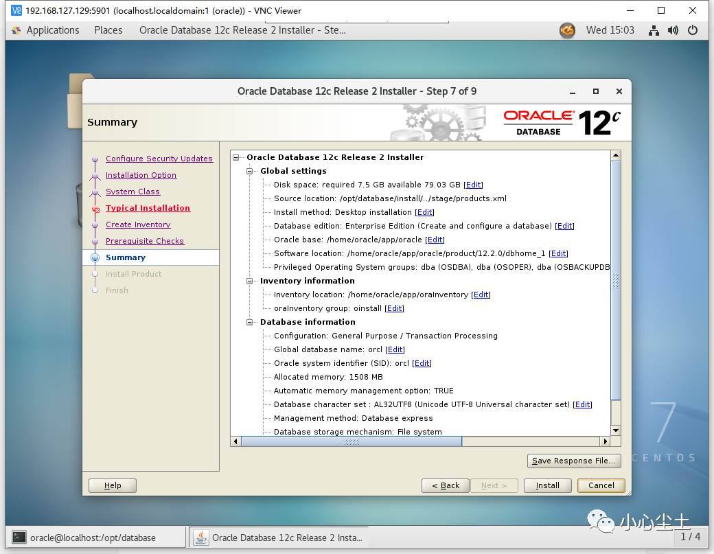The width and height of the screenshot is (714, 554).
Task: Go to the Create Inventory step
Action: pos(138,224)
